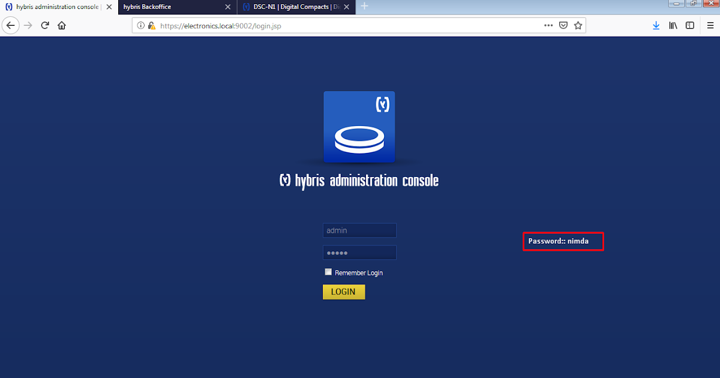The width and height of the screenshot is (720, 378).
Task: Click the Remember Login label text
Action: point(359,273)
